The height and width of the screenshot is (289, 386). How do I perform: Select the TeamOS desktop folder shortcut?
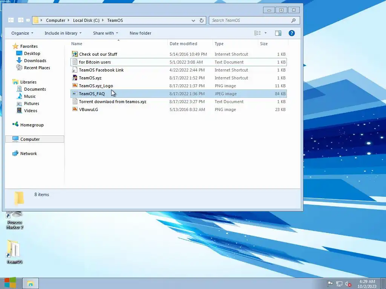click(14, 252)
